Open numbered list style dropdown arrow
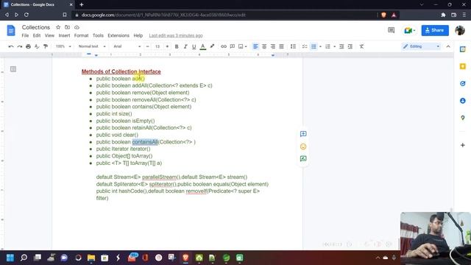 click(x=334, y=46)
